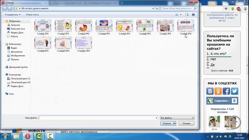
Task: Click the forward navigation arrow
Action: (9, 9)
